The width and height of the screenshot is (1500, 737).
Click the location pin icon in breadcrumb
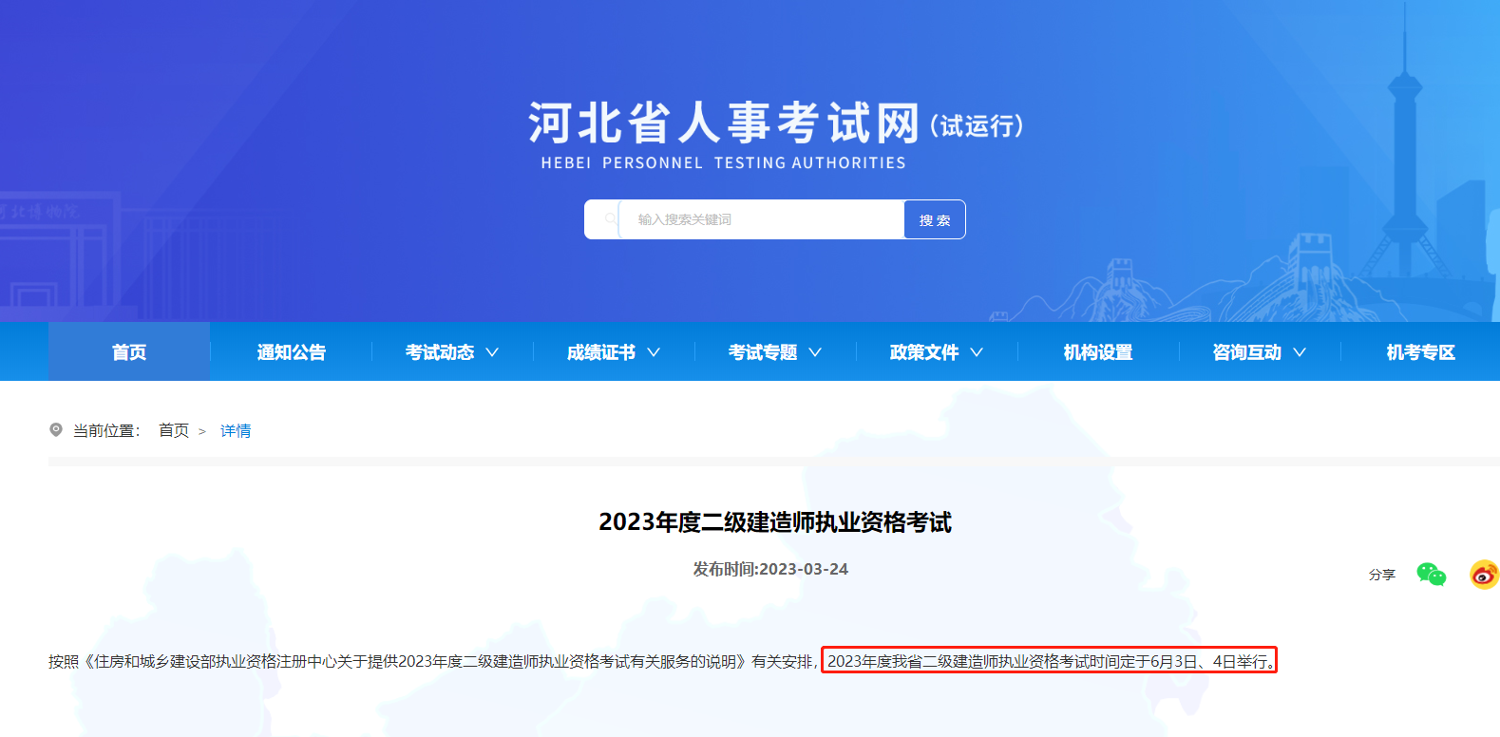pyautogui.click(x=56, y=430)
